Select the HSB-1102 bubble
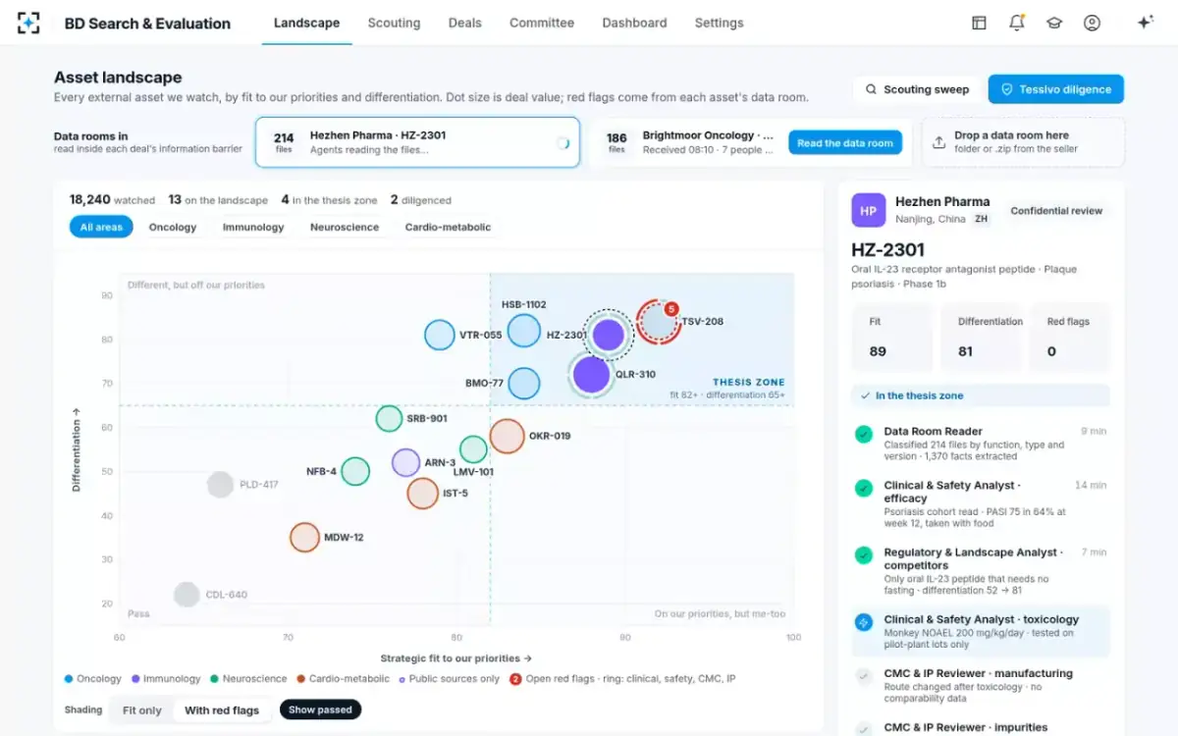Viewport: 1178px width, 736px height. point(524,331)
